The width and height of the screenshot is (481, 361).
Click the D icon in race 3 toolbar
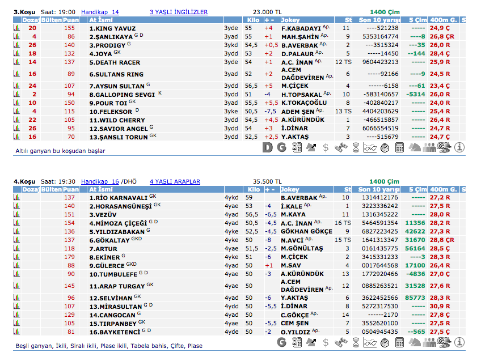click(x=268, y=148)
